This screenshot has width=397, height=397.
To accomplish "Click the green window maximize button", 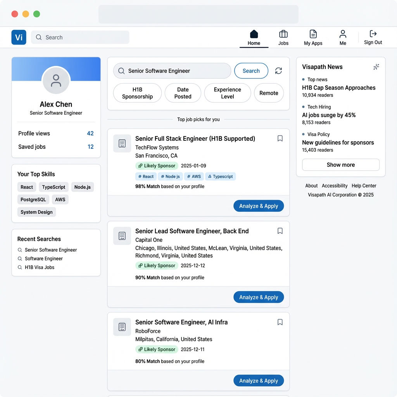I will pyautogui.click(x=36, y=14).
